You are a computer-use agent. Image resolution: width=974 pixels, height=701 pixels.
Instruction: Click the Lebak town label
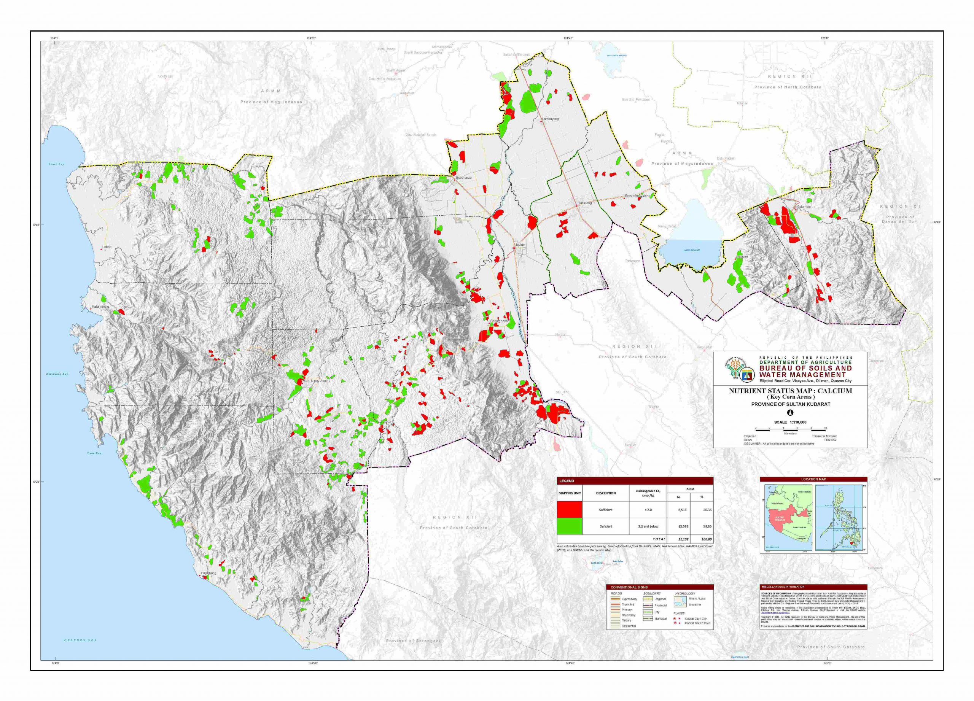[x=107, y=247]
